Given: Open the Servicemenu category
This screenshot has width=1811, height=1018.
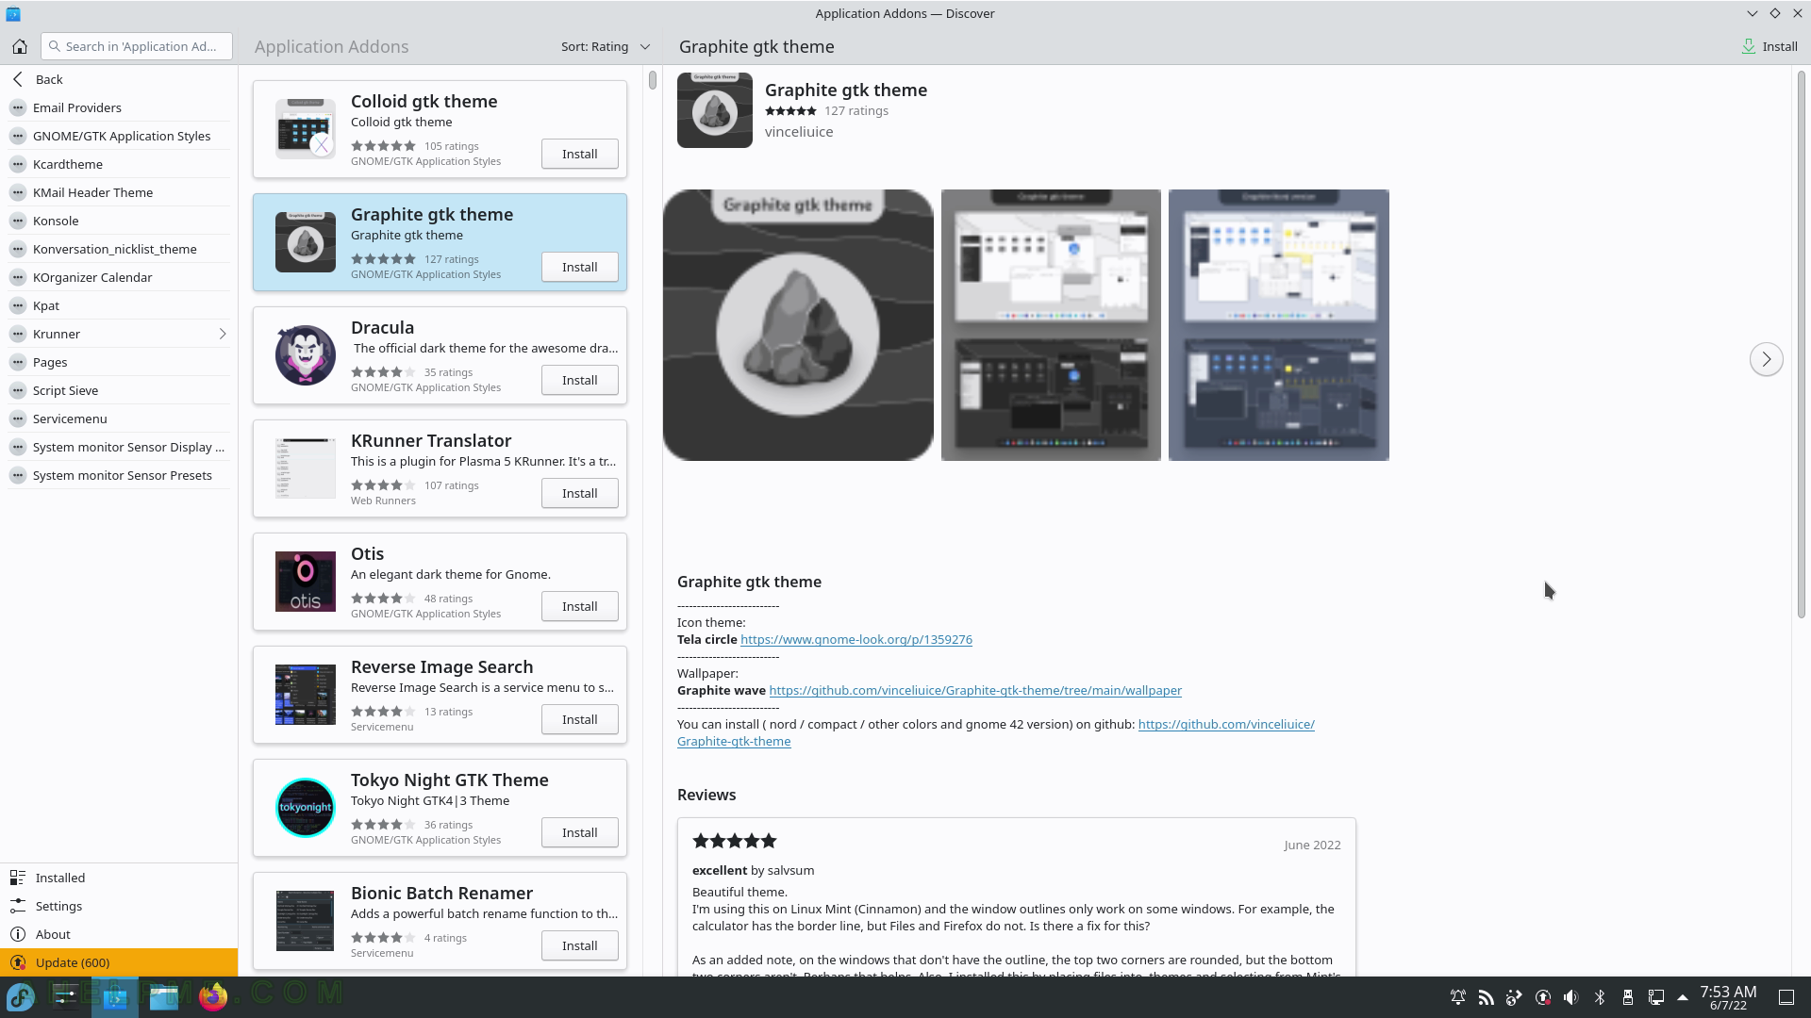Looking at the screenshot, I should pos(119,419).
